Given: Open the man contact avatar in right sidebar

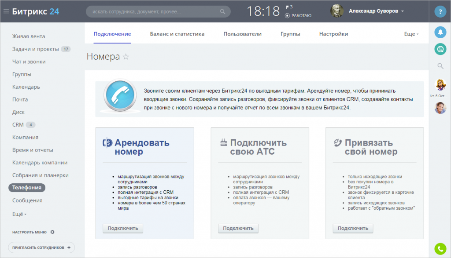Looking at the screenshot, I should pos(440,108).
